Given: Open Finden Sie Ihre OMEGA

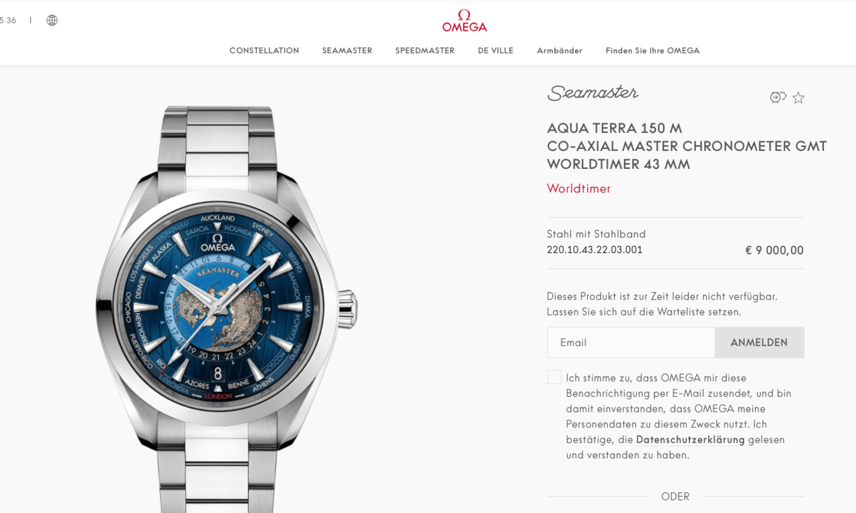Looking at the screenshot, I should [653, 51].
